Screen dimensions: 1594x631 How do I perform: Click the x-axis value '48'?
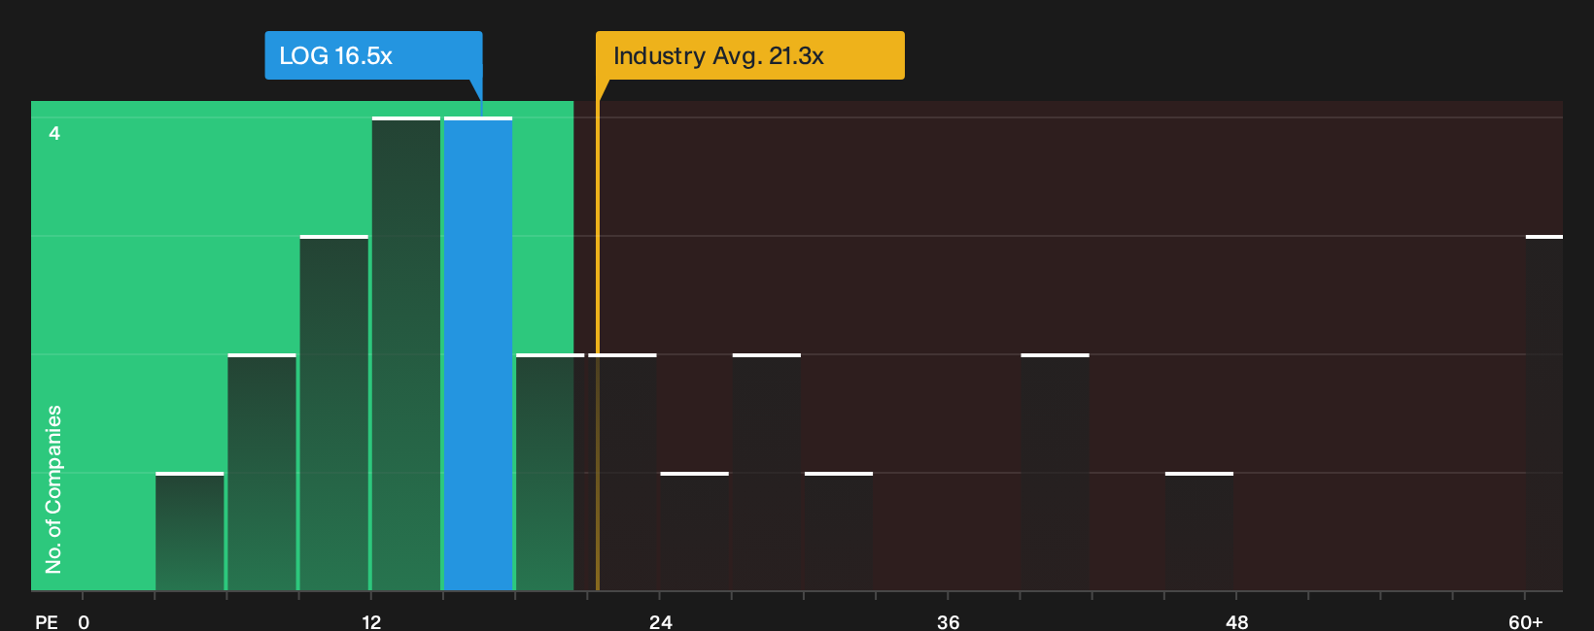1236,621
